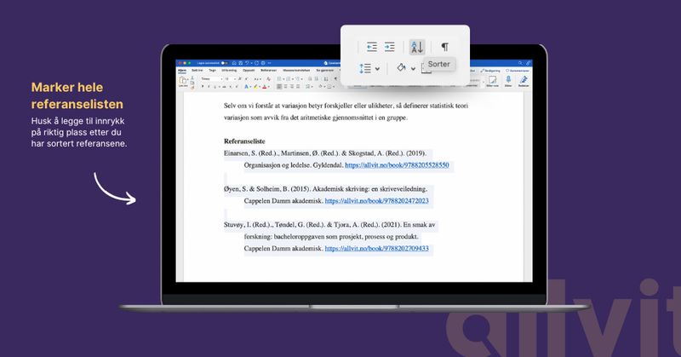
Task: Click the enlarged Decrease indent icon in the callout
Action: (x=372, y=47)
